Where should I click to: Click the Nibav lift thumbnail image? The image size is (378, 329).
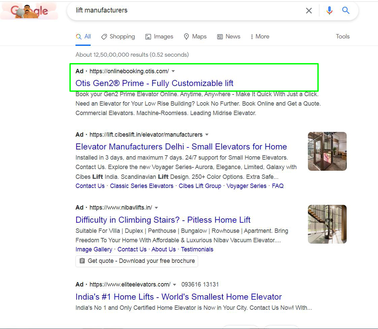coord(327,224)
